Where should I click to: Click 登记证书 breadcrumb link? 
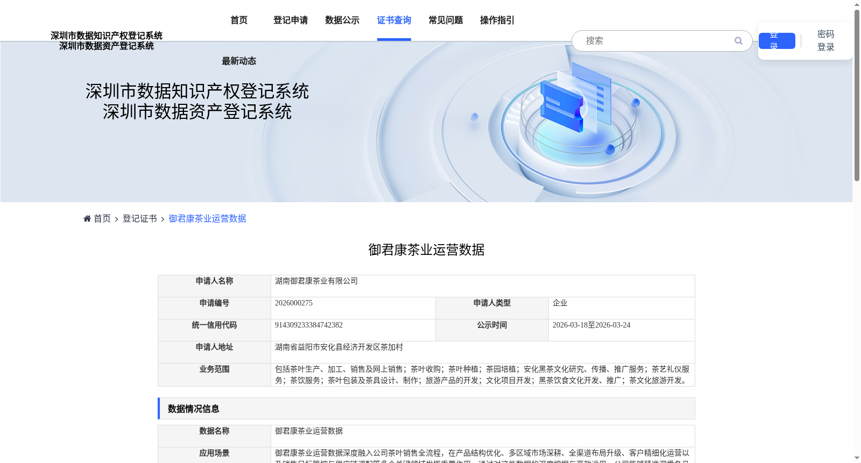click(x=140, y=218)
